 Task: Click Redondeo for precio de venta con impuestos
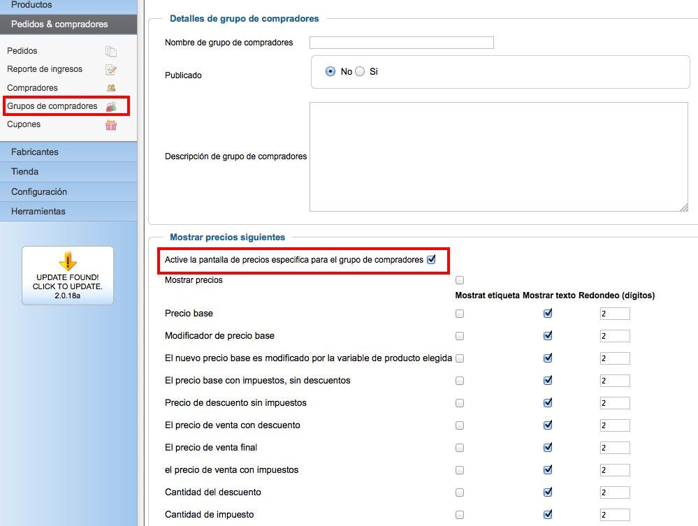point(615,470)
